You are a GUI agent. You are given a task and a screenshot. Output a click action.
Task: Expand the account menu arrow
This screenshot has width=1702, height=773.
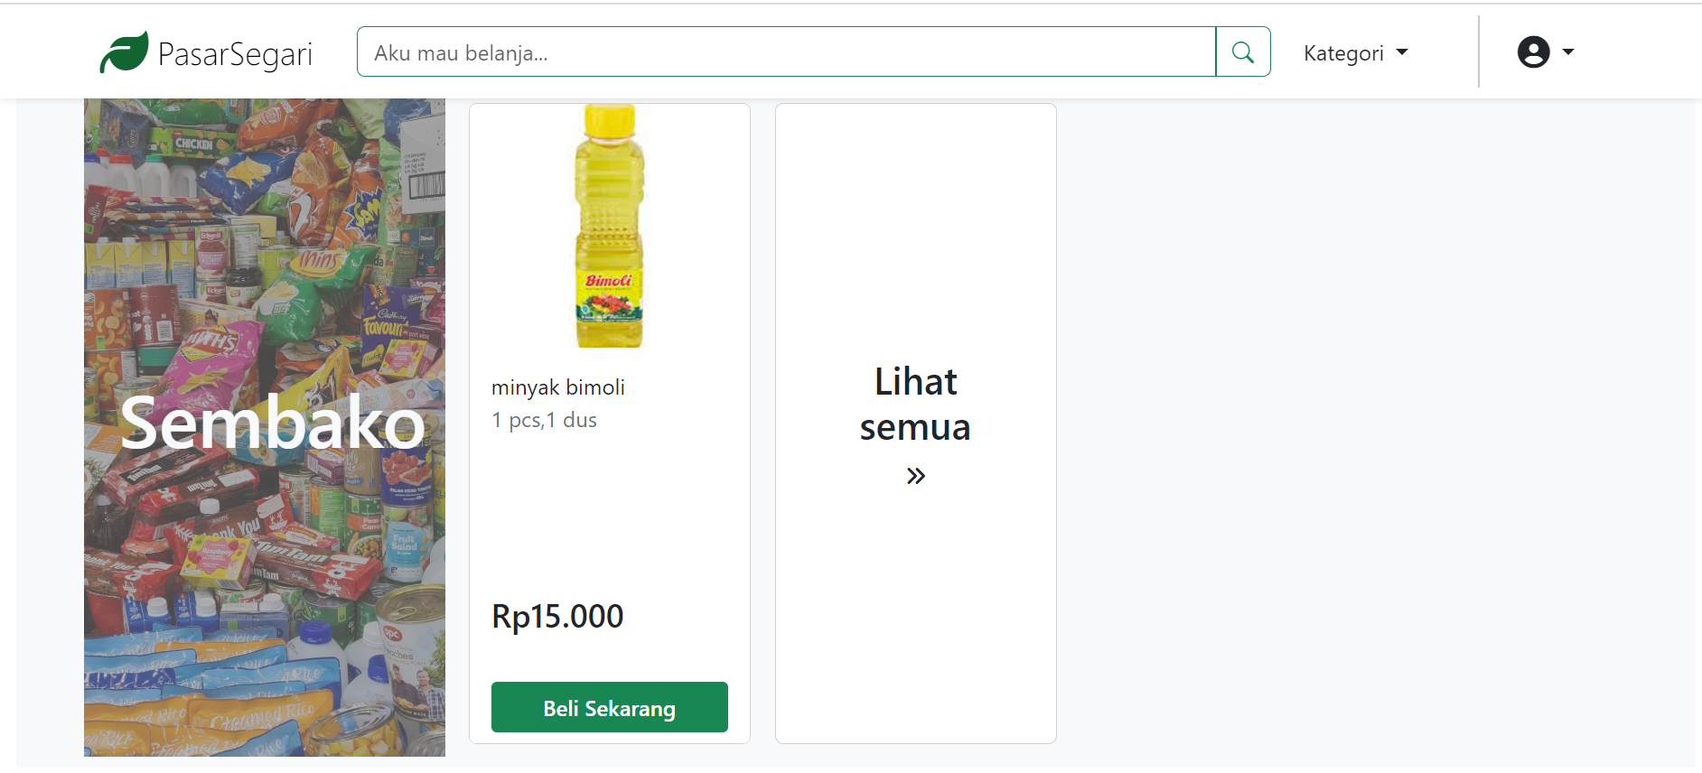[x=1567, y=52]
